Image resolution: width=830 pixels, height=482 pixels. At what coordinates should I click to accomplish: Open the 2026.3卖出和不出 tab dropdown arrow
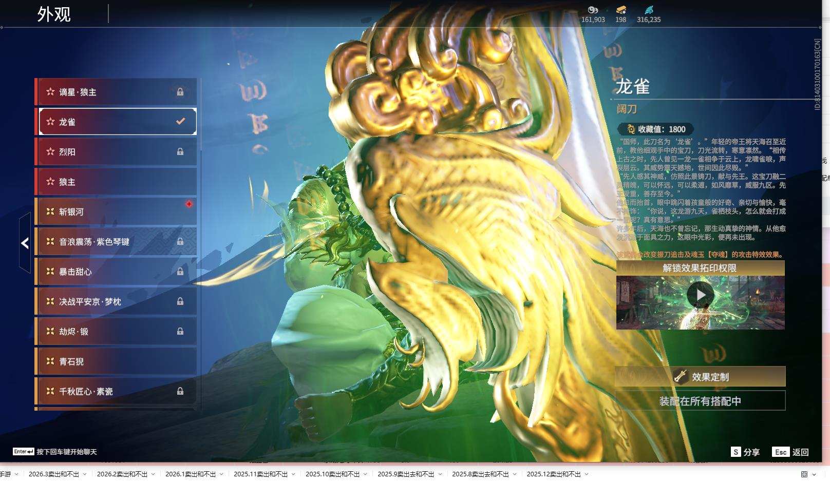(85, 474)
